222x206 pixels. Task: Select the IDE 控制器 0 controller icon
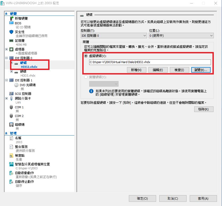tap(11, 58)
